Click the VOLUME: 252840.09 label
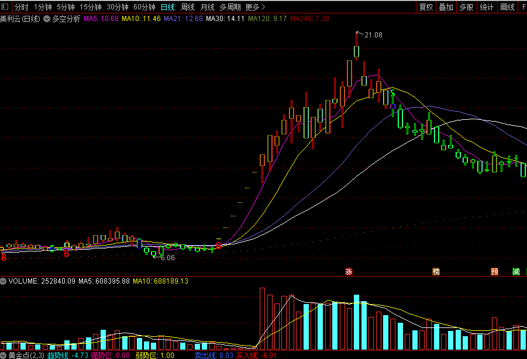 (42, 281)
